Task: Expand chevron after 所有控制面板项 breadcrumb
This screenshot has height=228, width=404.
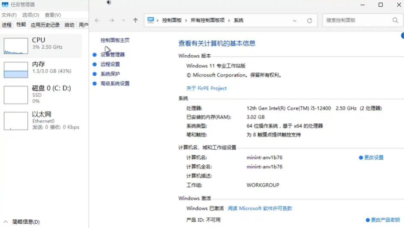Action: (229, 21)
